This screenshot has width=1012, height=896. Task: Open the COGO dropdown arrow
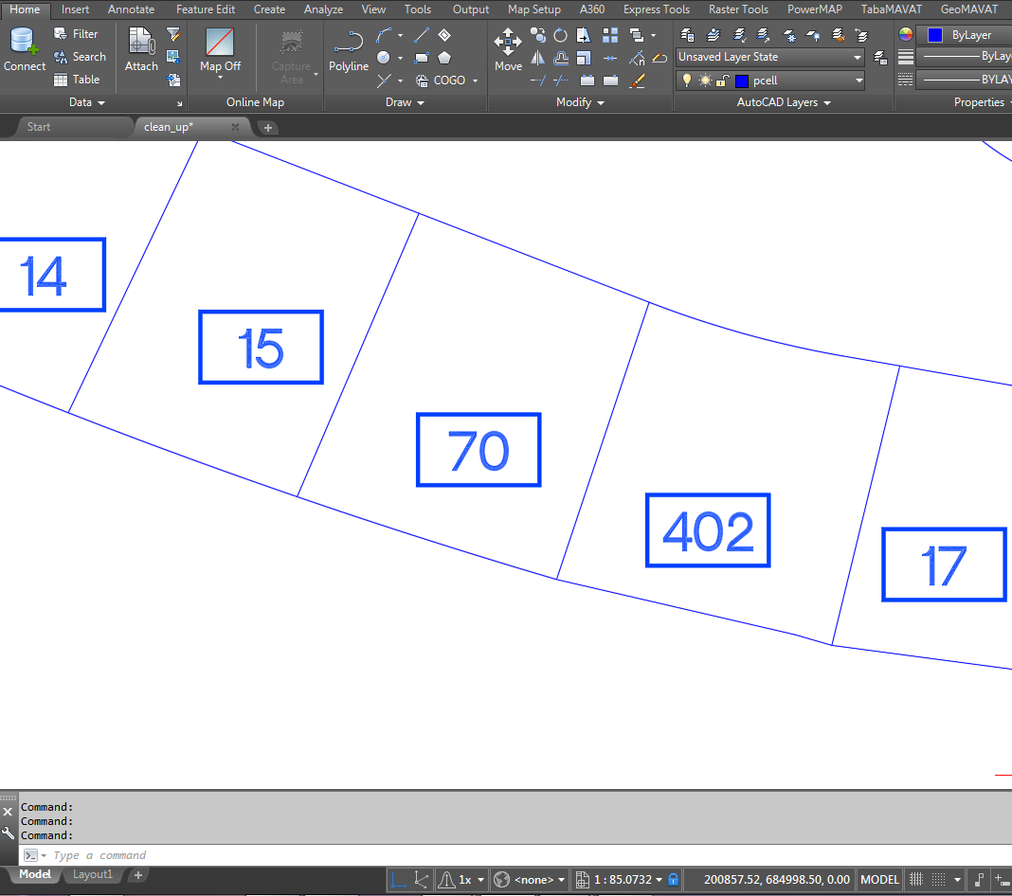(476, 81)
